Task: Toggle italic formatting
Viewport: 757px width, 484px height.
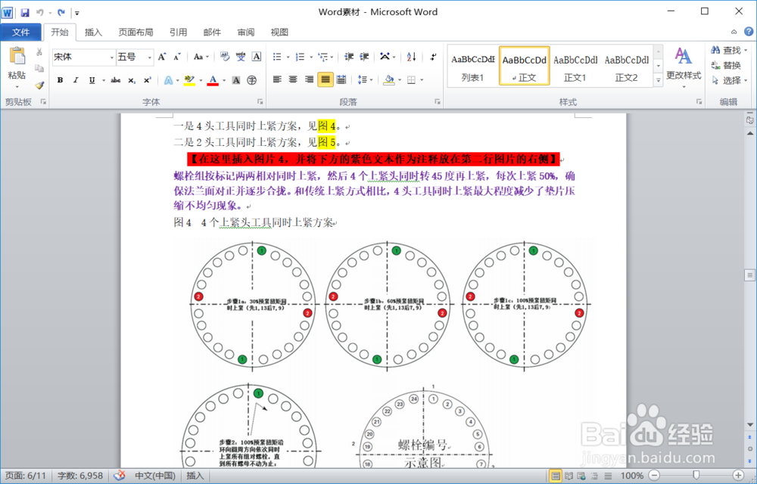Action: tap(75, 80)
